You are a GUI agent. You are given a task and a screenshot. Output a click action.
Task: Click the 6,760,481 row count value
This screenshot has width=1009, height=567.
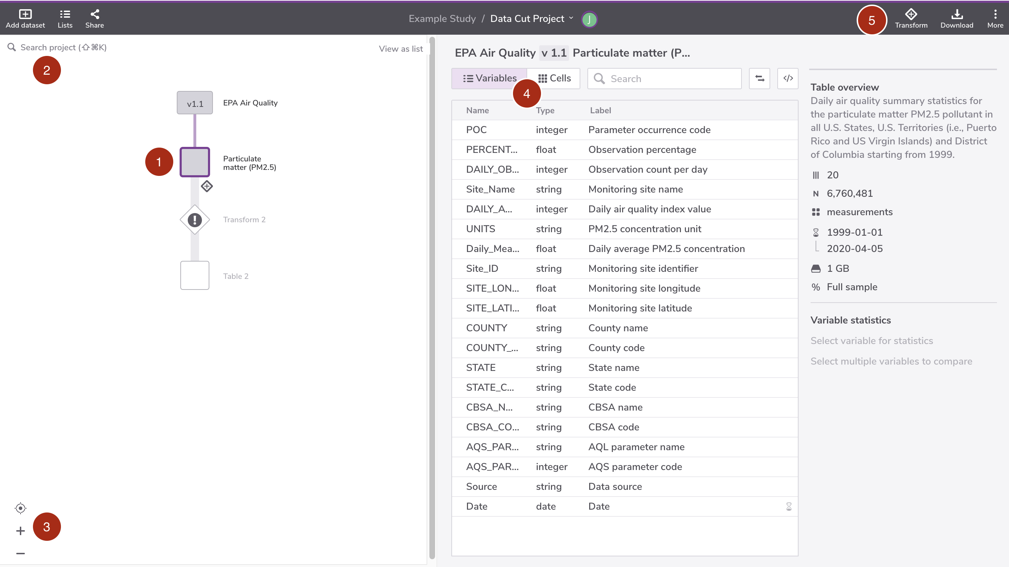[x=850, y=193]
